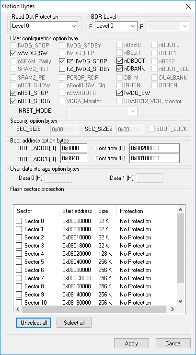Check the Sector 0 protection box
This screenshot has height=355, width=196.
(x=19, y=221)
